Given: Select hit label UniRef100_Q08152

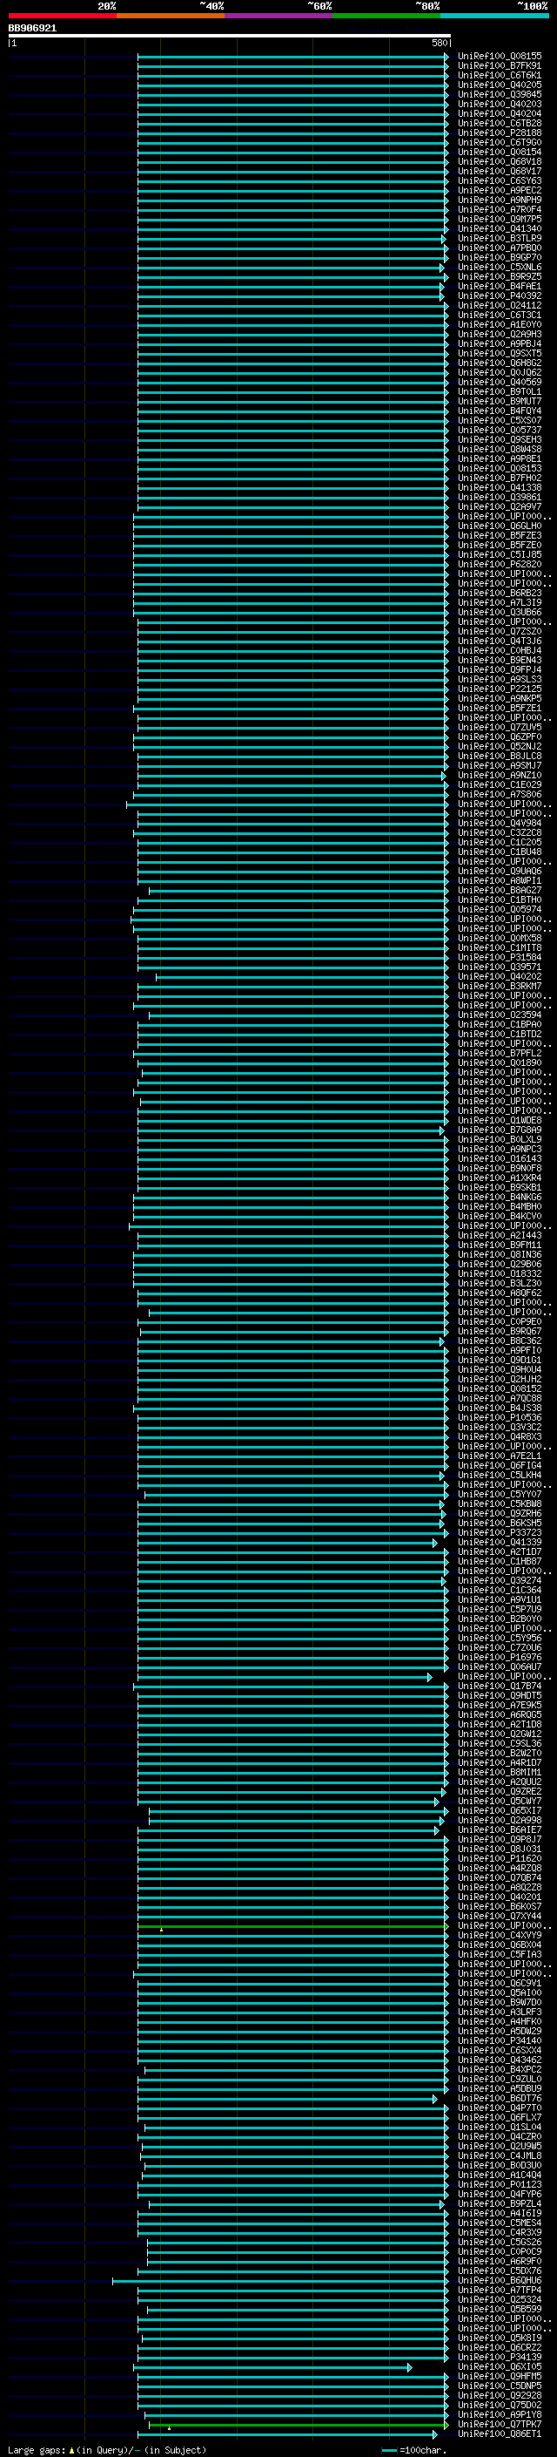Looking at the screenshot, I should point(499,1388).
